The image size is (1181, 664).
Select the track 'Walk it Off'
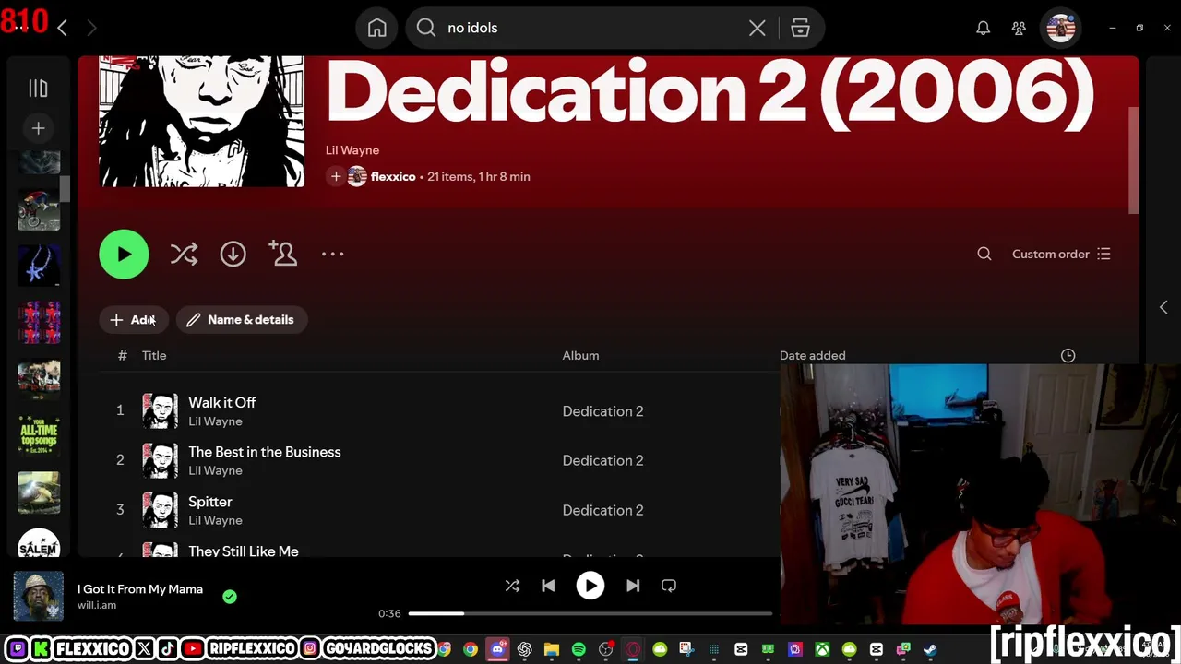222,403
